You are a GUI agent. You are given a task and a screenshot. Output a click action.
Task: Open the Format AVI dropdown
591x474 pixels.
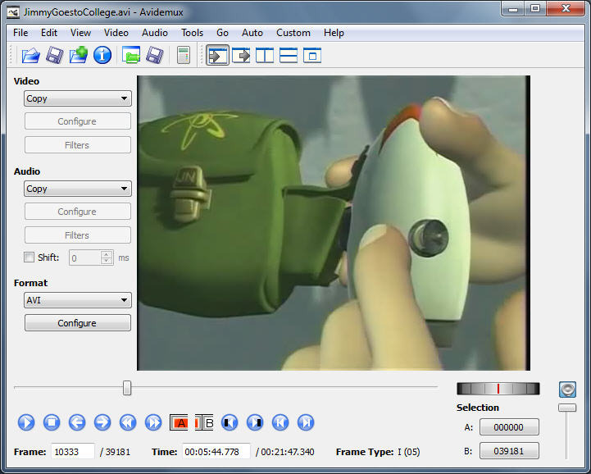(78, 300)
